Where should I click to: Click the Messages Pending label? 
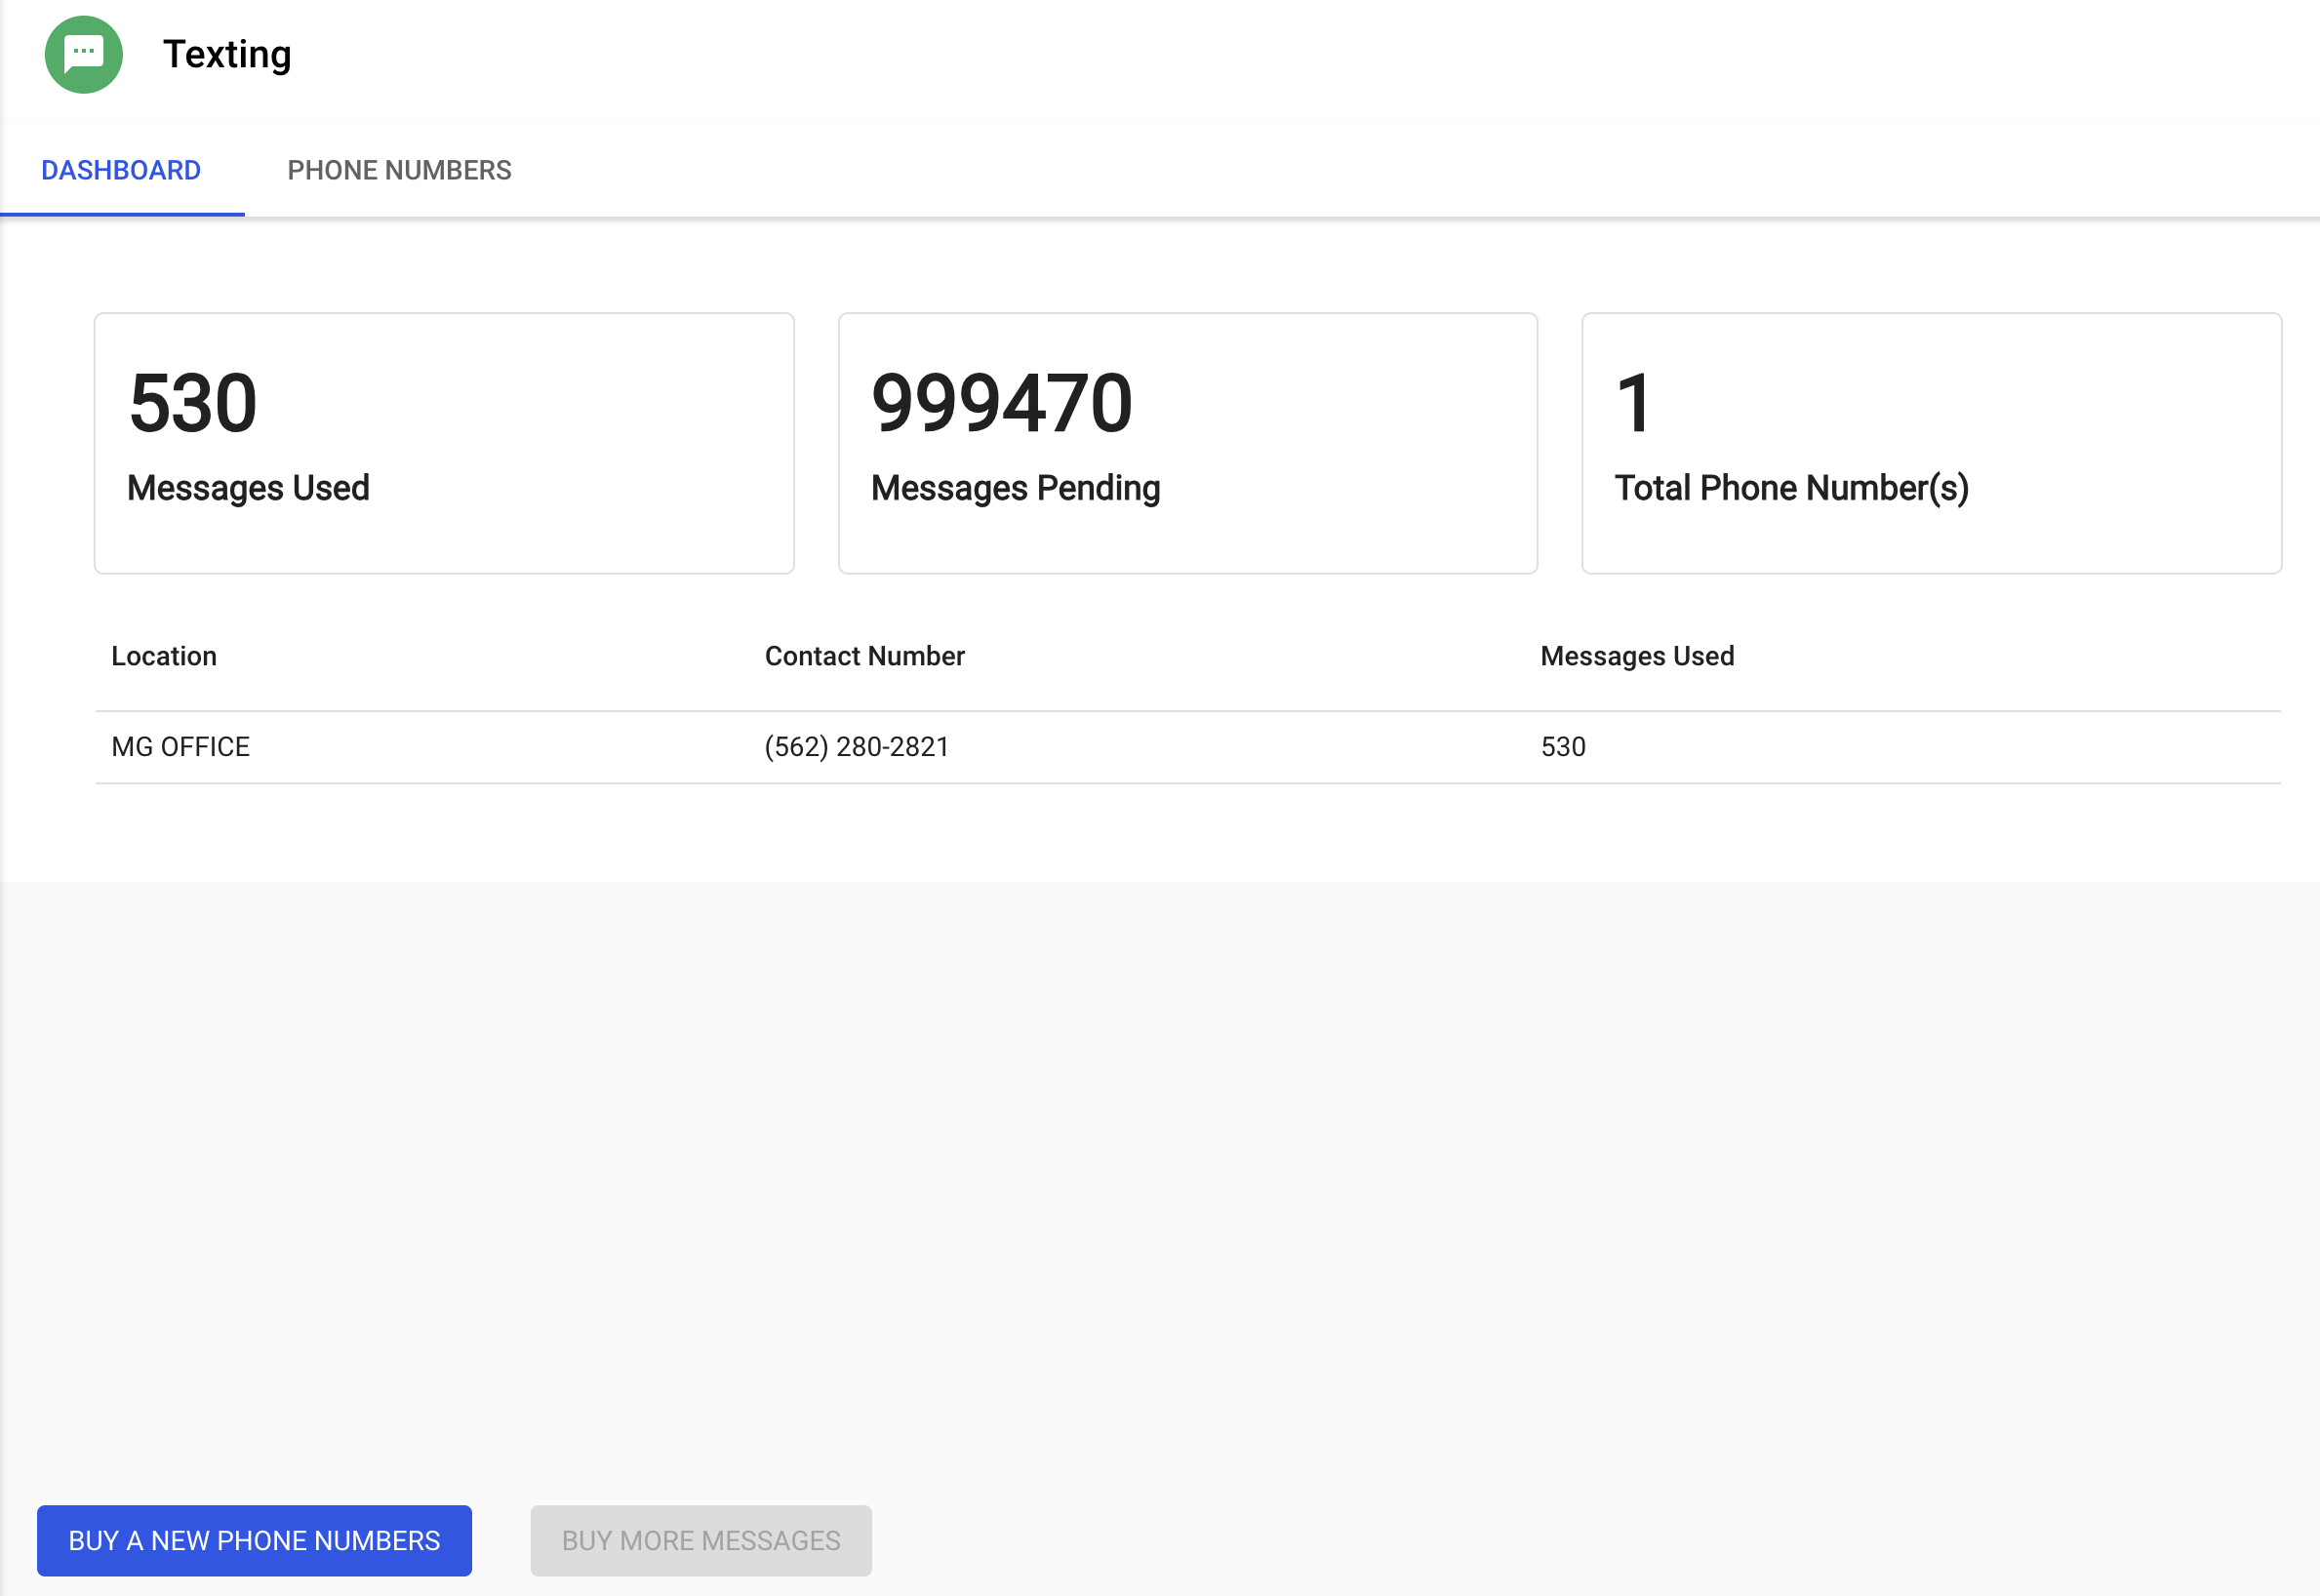coord(1015,488)
